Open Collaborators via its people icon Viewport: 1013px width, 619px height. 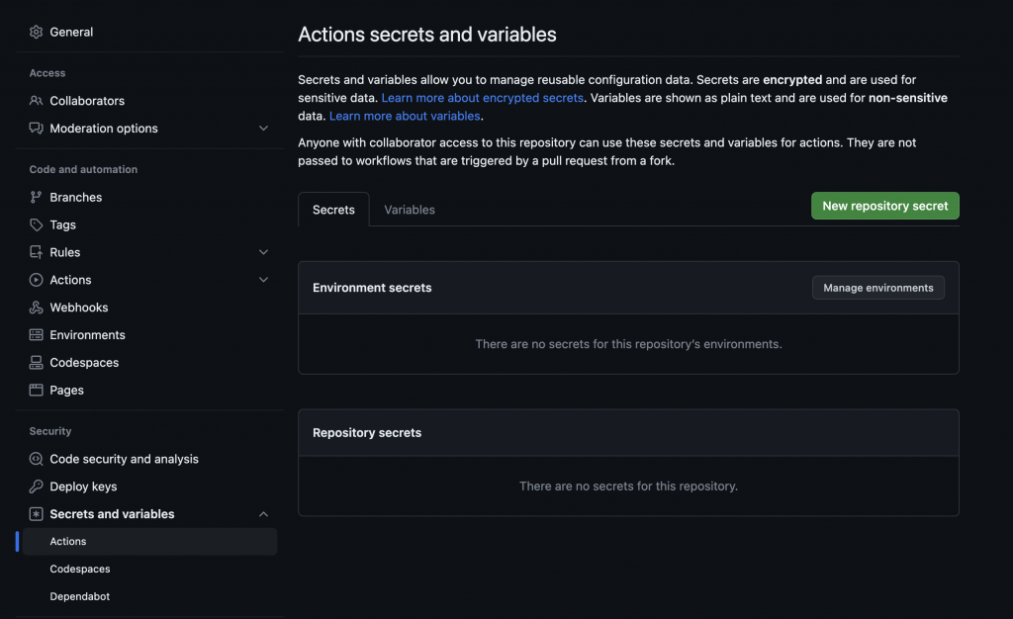(x=37, y=101)
